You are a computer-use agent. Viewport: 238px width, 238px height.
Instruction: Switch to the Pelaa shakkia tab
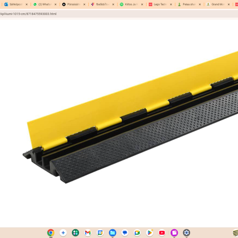click(x=187, y=4)
